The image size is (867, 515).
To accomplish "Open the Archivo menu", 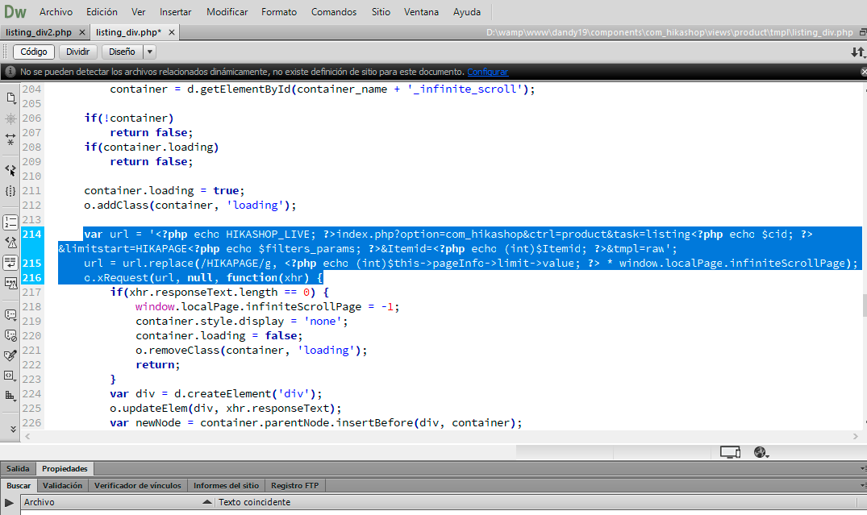I will coord(56,11).
